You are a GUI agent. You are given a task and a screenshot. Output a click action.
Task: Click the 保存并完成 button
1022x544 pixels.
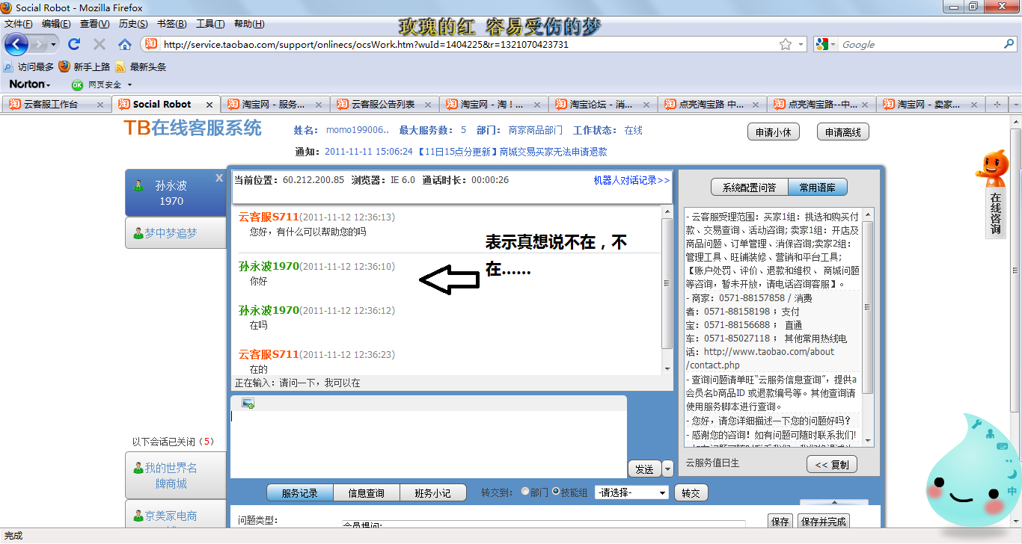click(x=823, y=522)
